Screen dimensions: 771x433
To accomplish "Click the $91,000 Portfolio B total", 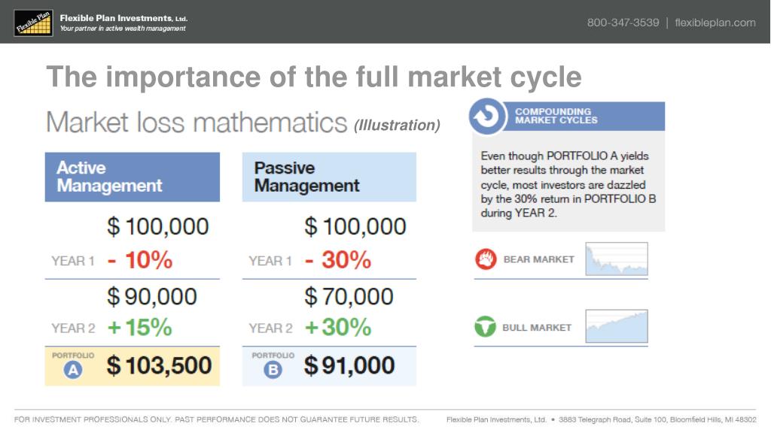I will [349, 366].
